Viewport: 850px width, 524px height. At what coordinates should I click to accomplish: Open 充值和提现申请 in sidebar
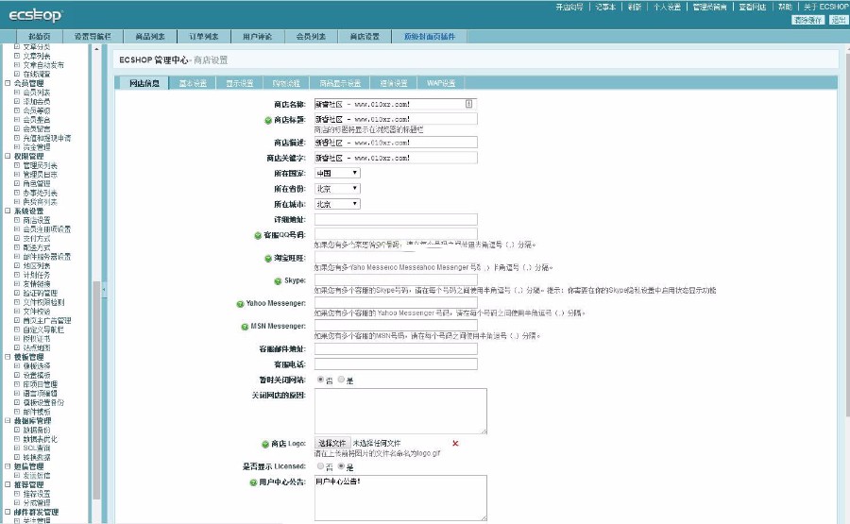[46, 138]
